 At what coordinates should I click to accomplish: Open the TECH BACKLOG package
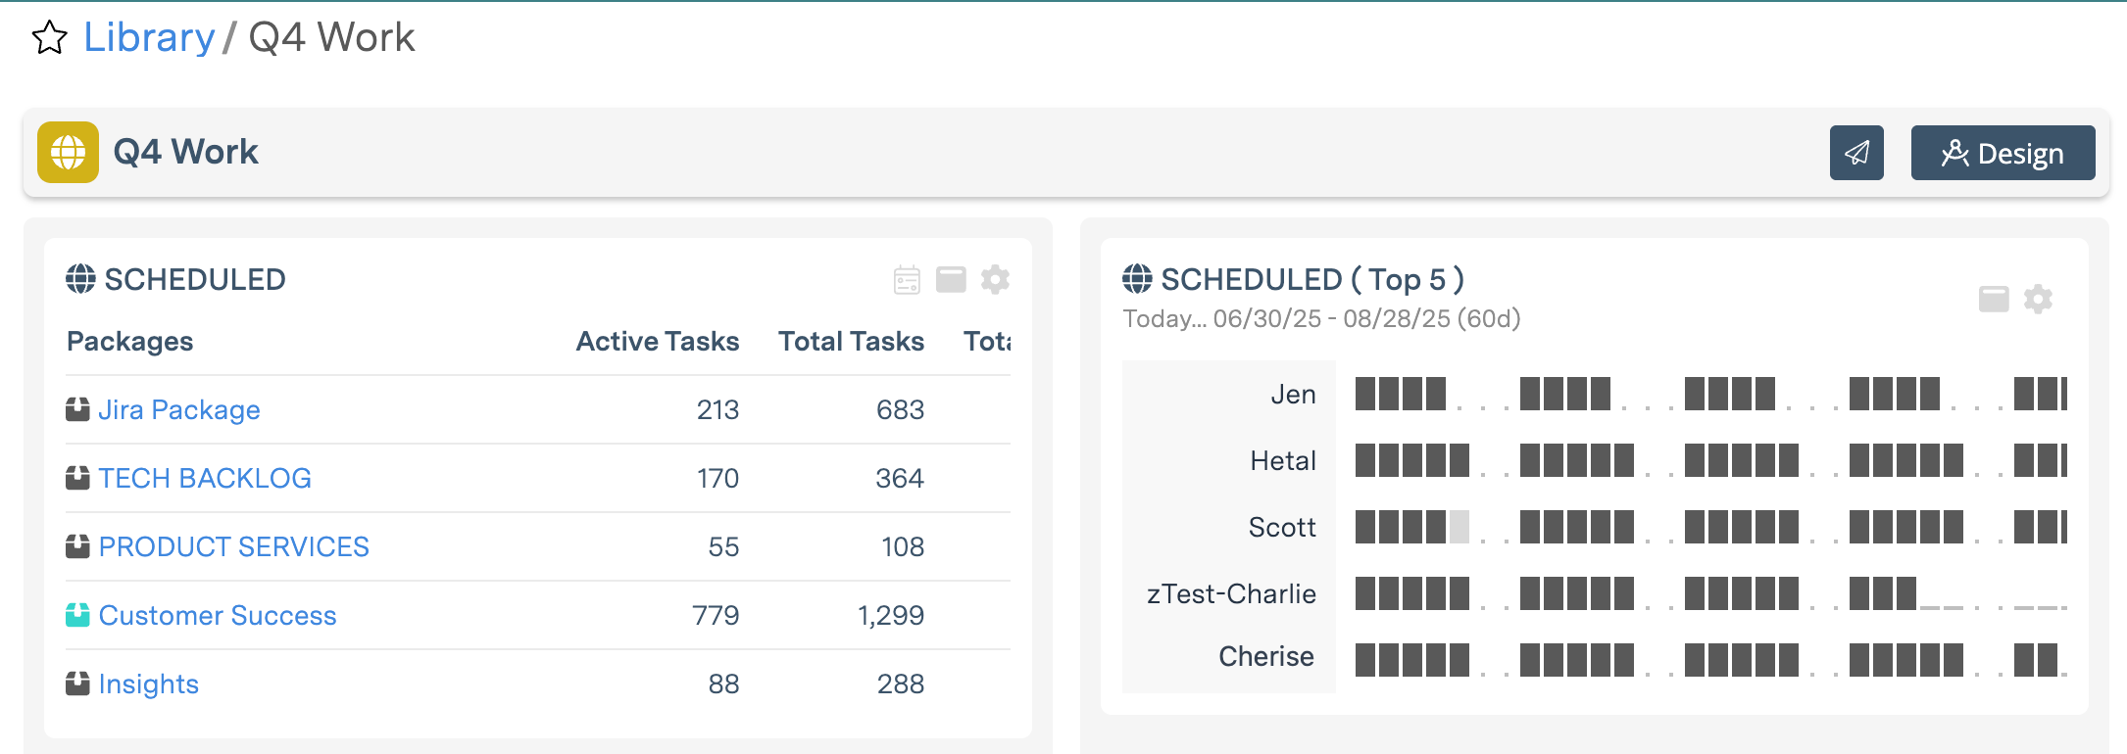(x=205, y=478)
